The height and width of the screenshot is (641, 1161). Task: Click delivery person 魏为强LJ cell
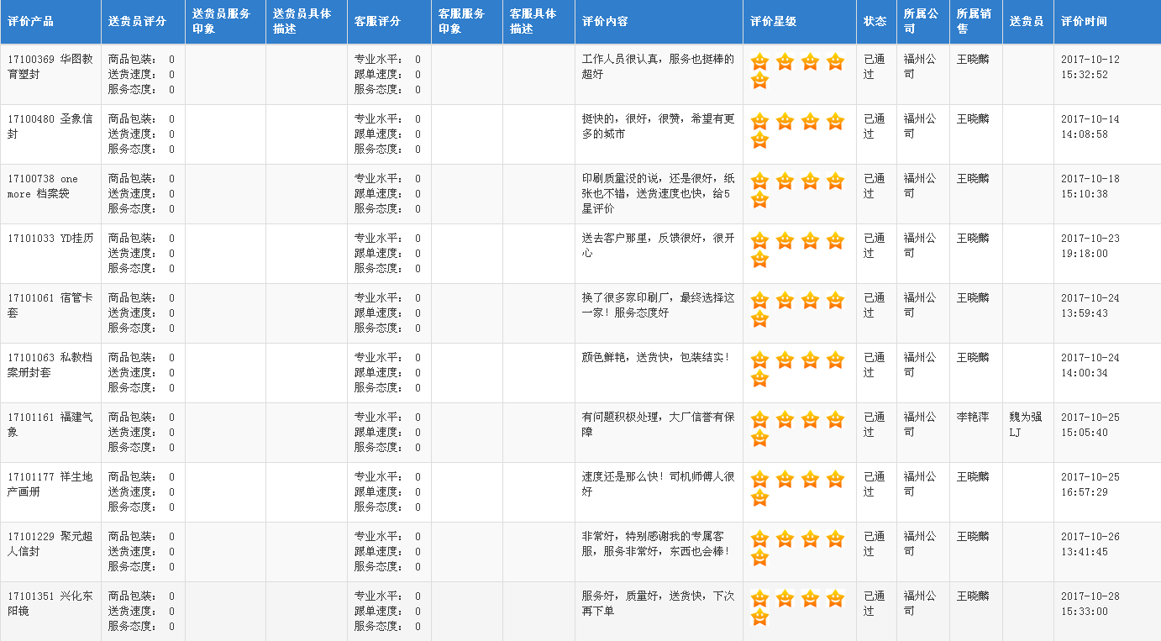1026,424
